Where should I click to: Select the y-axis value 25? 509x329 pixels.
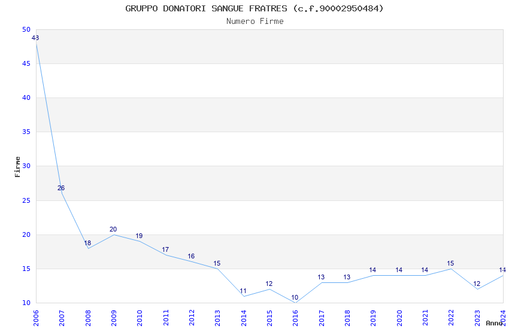26,200
